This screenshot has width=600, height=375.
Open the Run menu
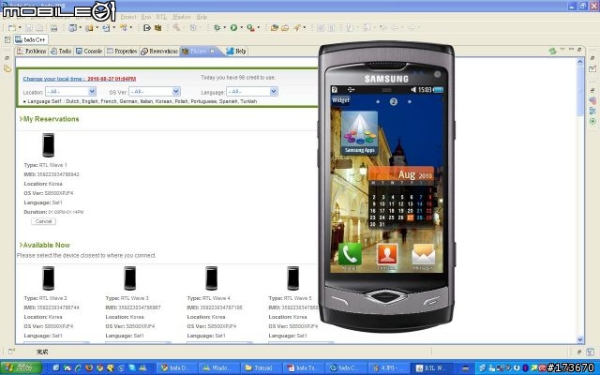(146, 17)
